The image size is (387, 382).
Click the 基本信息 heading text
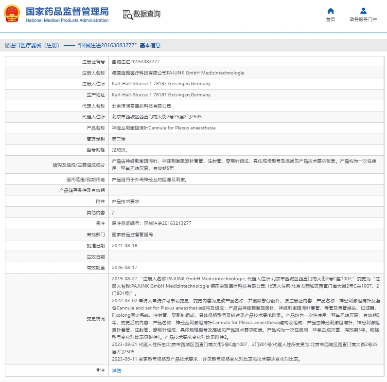point(150,45)
